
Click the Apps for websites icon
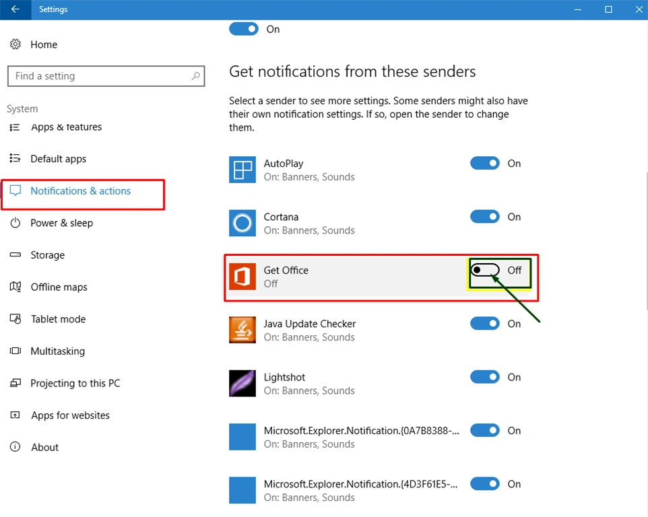pos(15,415)
